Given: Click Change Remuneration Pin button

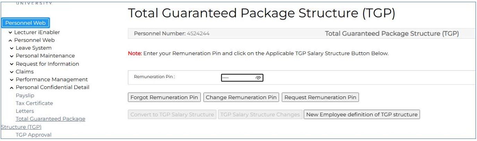Looking at the screenshot, I should coord(241,97).
